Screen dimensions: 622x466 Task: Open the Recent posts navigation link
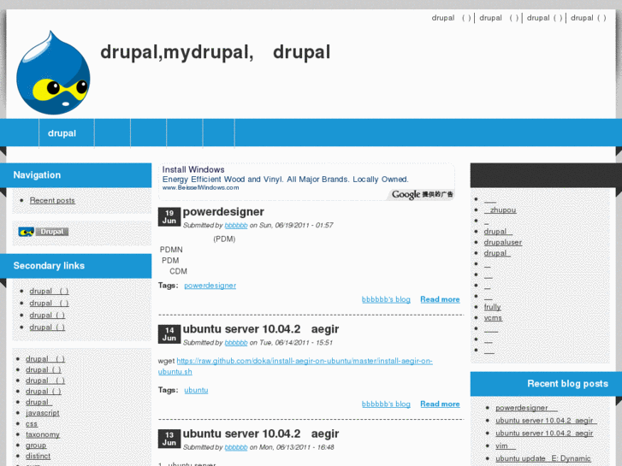coord(52,200)
